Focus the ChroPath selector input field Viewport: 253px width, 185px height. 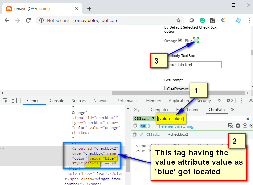(204, 119)
